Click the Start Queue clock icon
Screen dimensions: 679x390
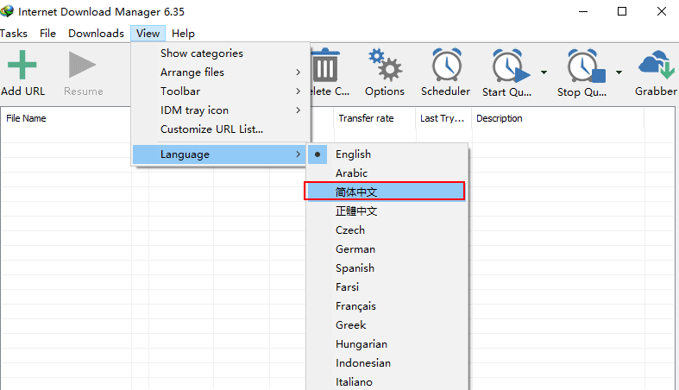[x=510, y=66]
